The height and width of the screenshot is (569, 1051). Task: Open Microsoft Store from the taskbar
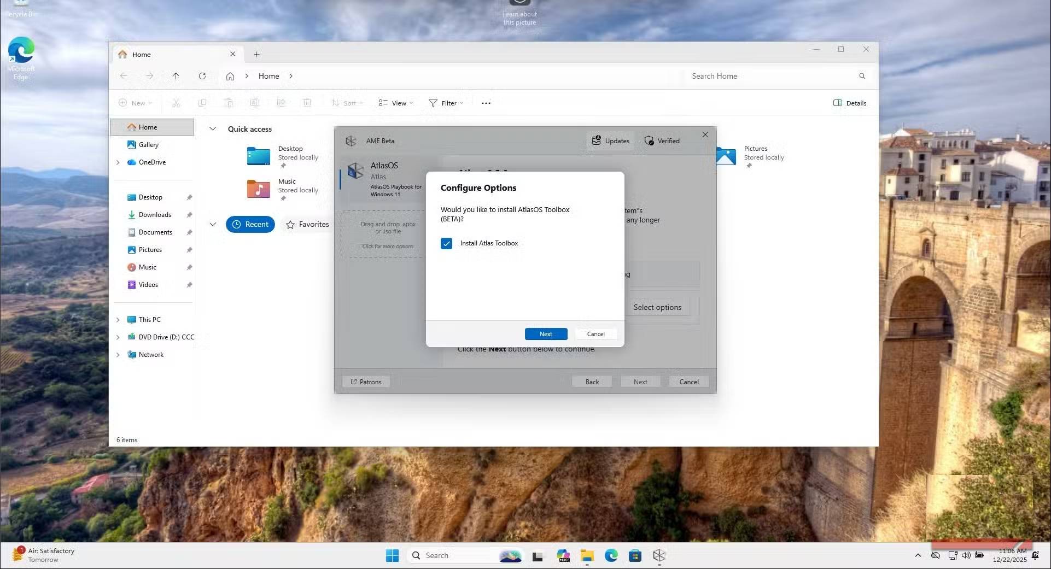tap(635, 555)
